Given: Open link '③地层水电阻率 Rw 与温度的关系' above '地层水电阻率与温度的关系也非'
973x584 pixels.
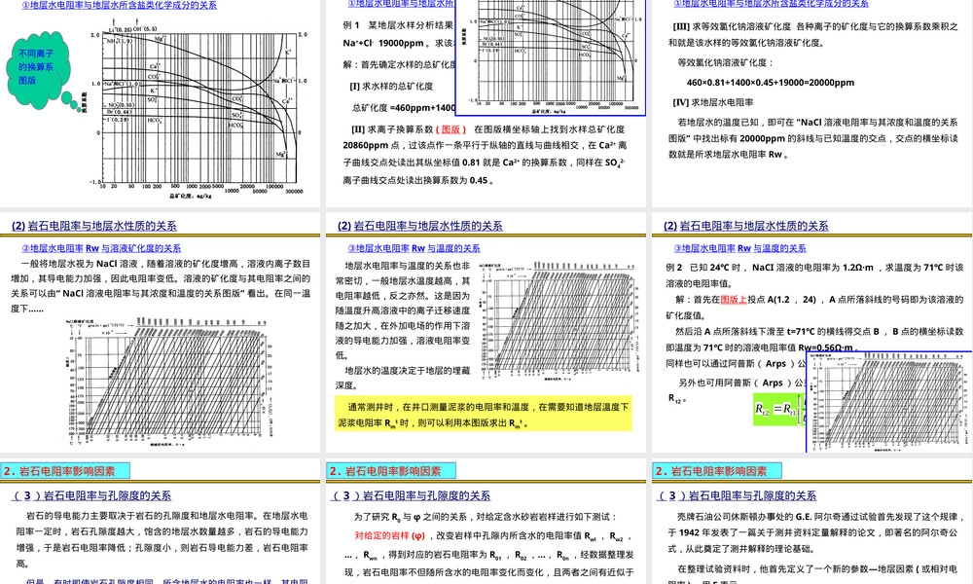Looking at the screenshot, I should (414, 248).
